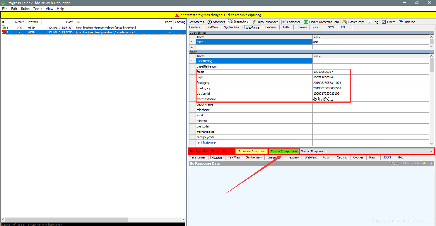The image size is (436, 226).
Task: Switch request view to Headers tab
Action: click(x=195, y=27)
